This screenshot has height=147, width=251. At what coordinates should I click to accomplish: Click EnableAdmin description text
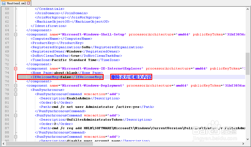[x=79, y=98]
